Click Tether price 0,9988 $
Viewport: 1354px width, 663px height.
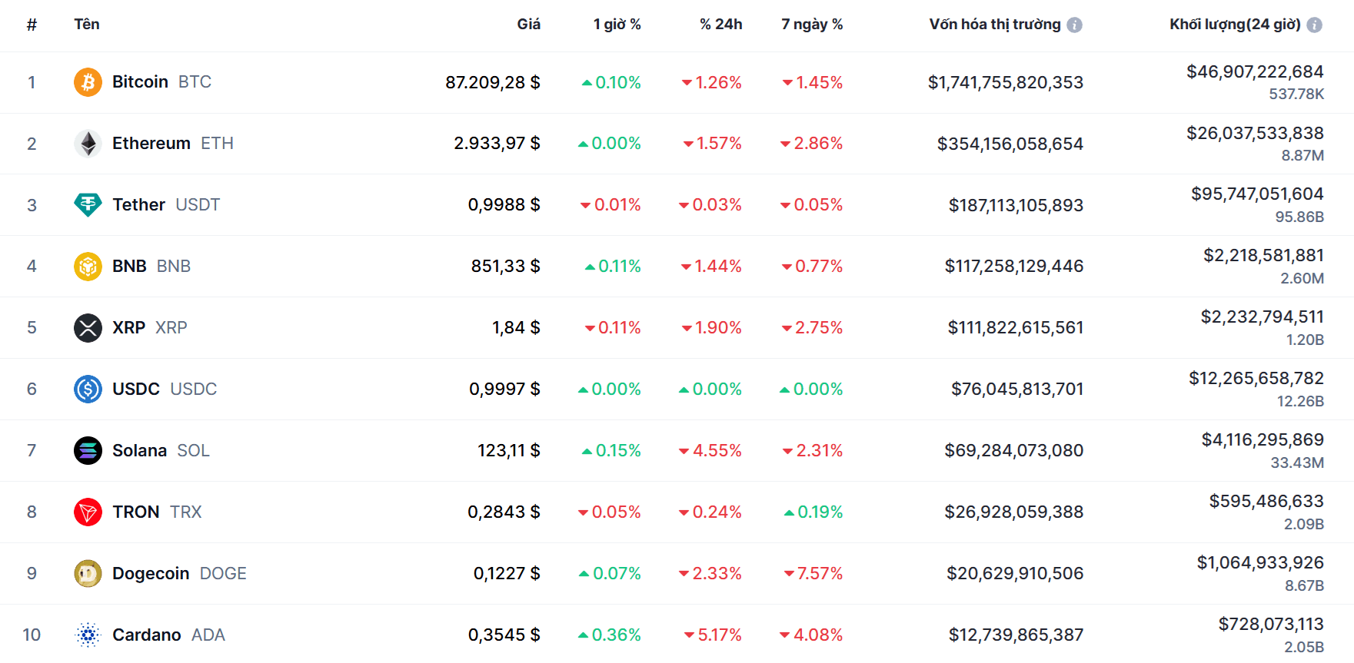point(504,205)
